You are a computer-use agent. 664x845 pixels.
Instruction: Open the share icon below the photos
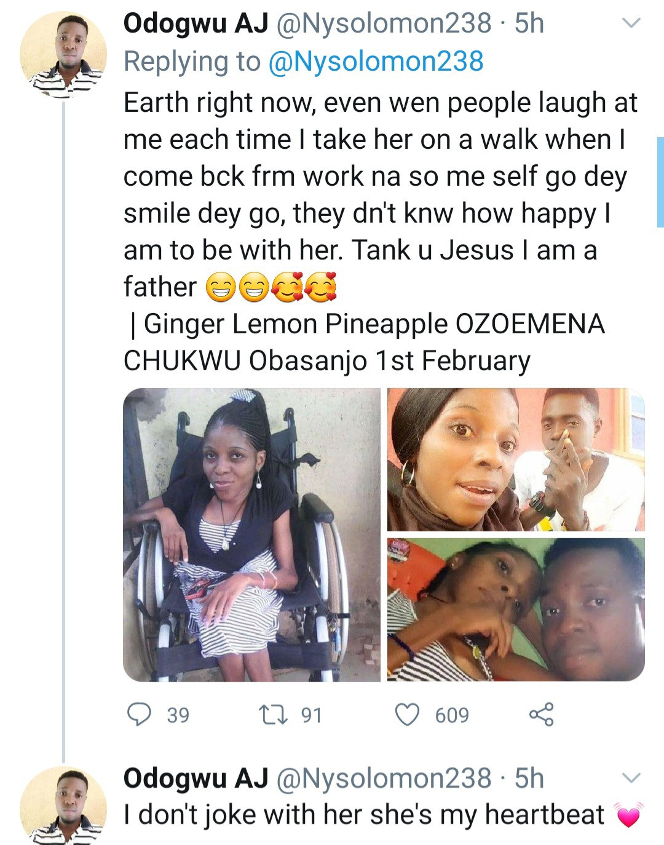point(541,715)
